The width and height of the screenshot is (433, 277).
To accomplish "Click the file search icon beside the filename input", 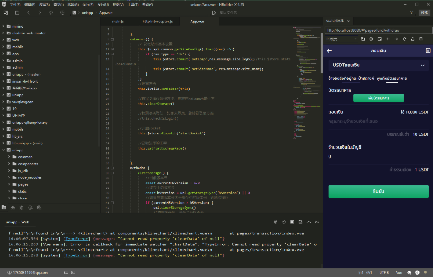I will (x=214, y=13).
